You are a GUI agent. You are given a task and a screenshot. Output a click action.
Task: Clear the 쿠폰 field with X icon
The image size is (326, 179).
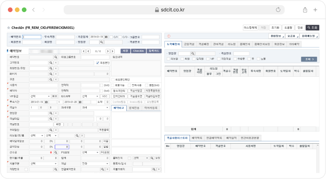(56, 80)
